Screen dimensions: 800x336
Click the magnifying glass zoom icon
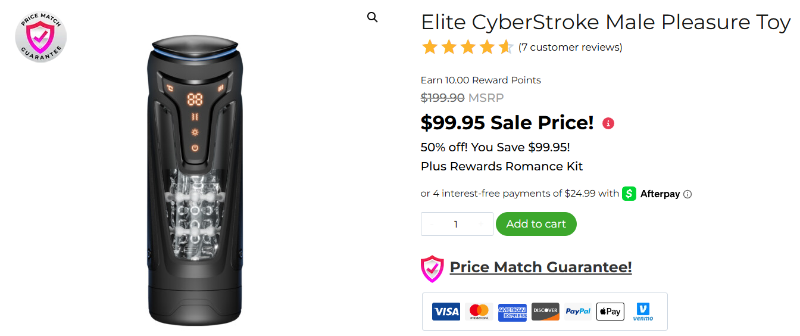click(x=373, y=18)
